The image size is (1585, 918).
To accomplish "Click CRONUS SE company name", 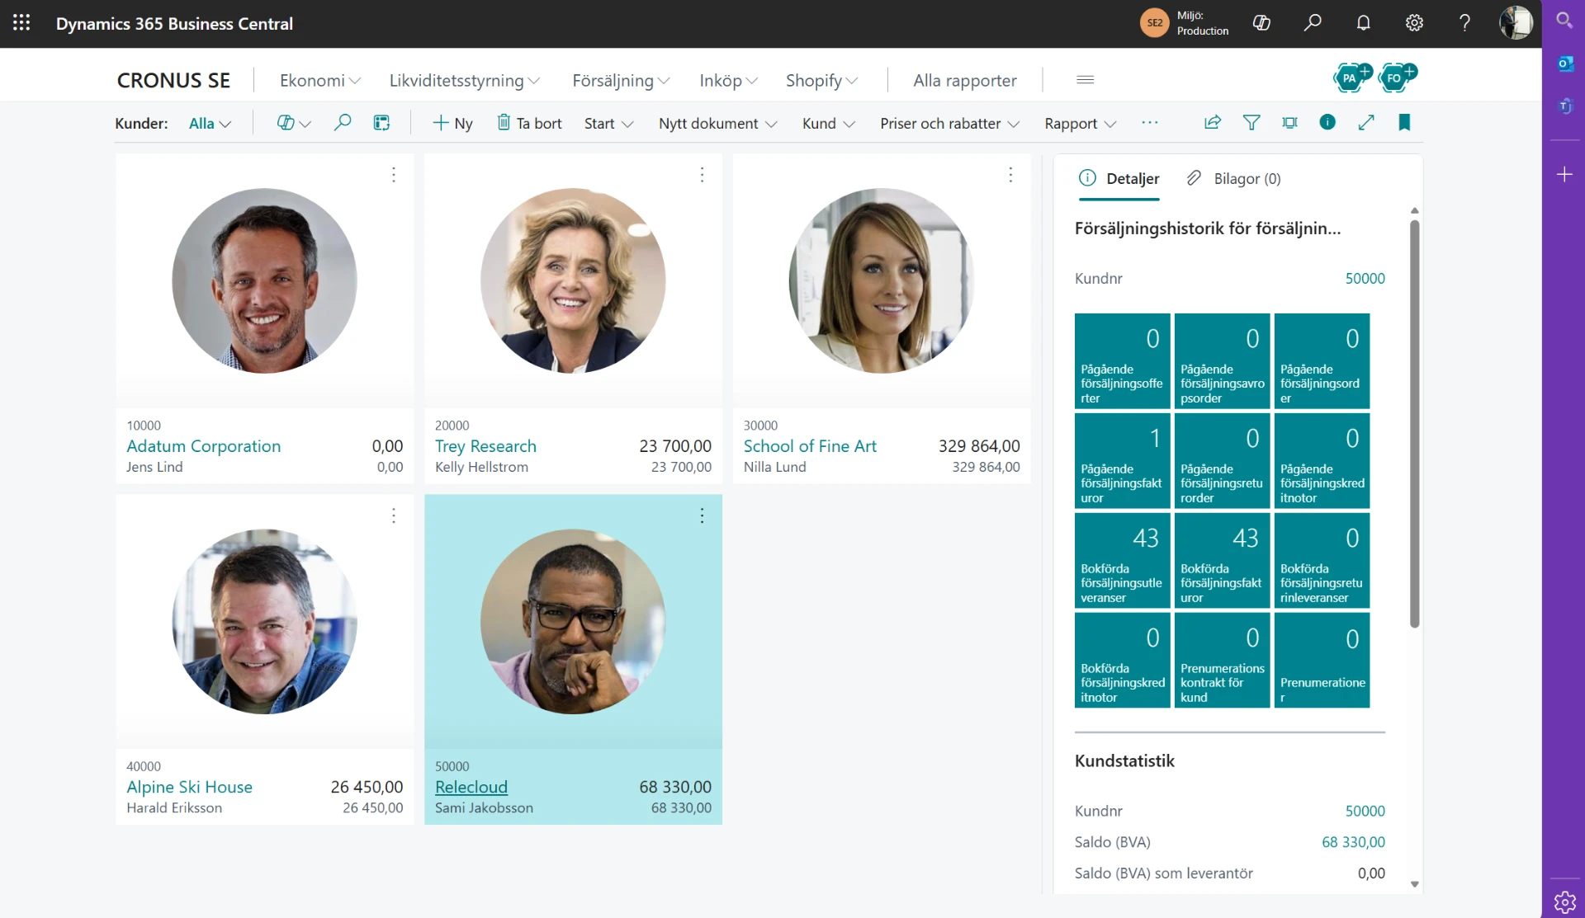I will pyautogui.click(x=173, y=80).
